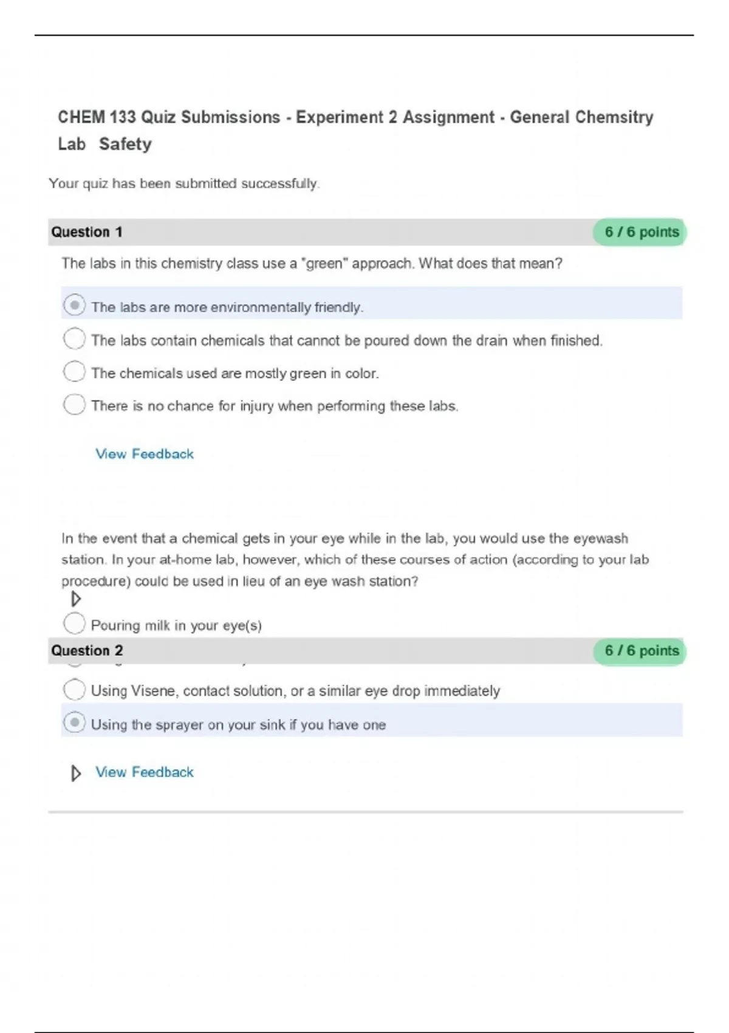Choose 'chemicals used are mostly green' radio

pos(74,371)
